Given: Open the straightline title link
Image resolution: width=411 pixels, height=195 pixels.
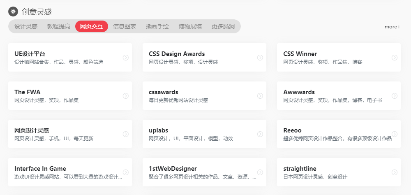Looking at the screenshot, I should tap(300, 169).
